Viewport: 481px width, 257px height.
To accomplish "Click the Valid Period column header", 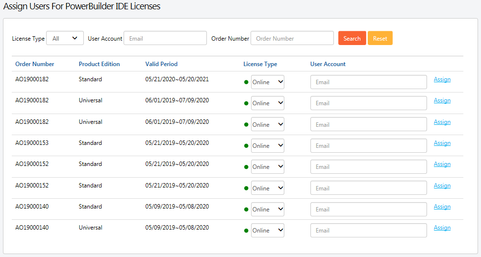I will (x=161, y=64).
